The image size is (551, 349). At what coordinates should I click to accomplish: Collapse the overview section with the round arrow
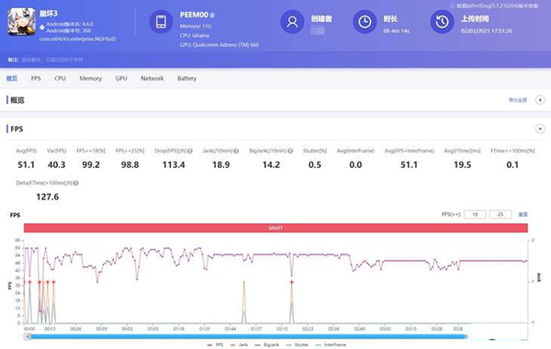click(x=540, y=100)
